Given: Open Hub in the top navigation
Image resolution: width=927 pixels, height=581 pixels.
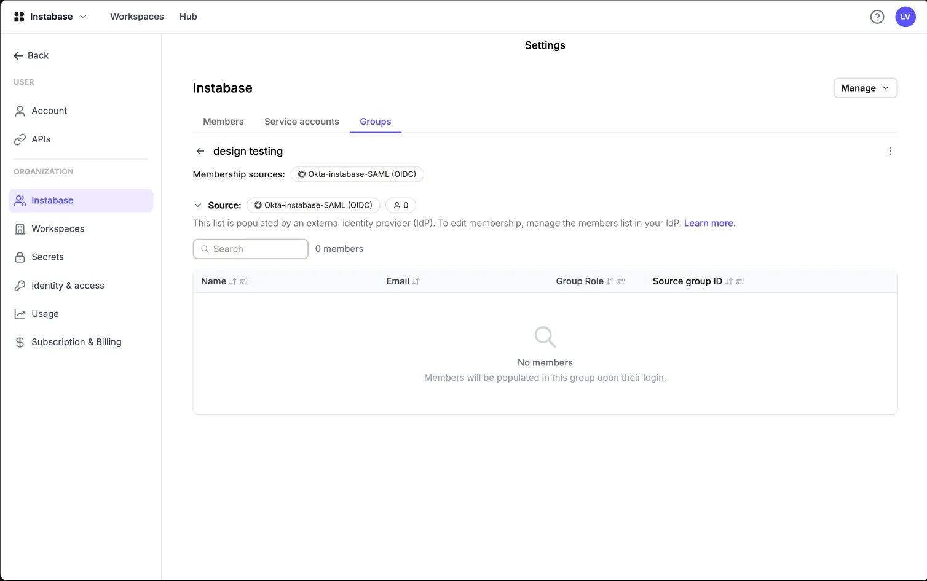Looking at the screenshot, I should 188,17.
